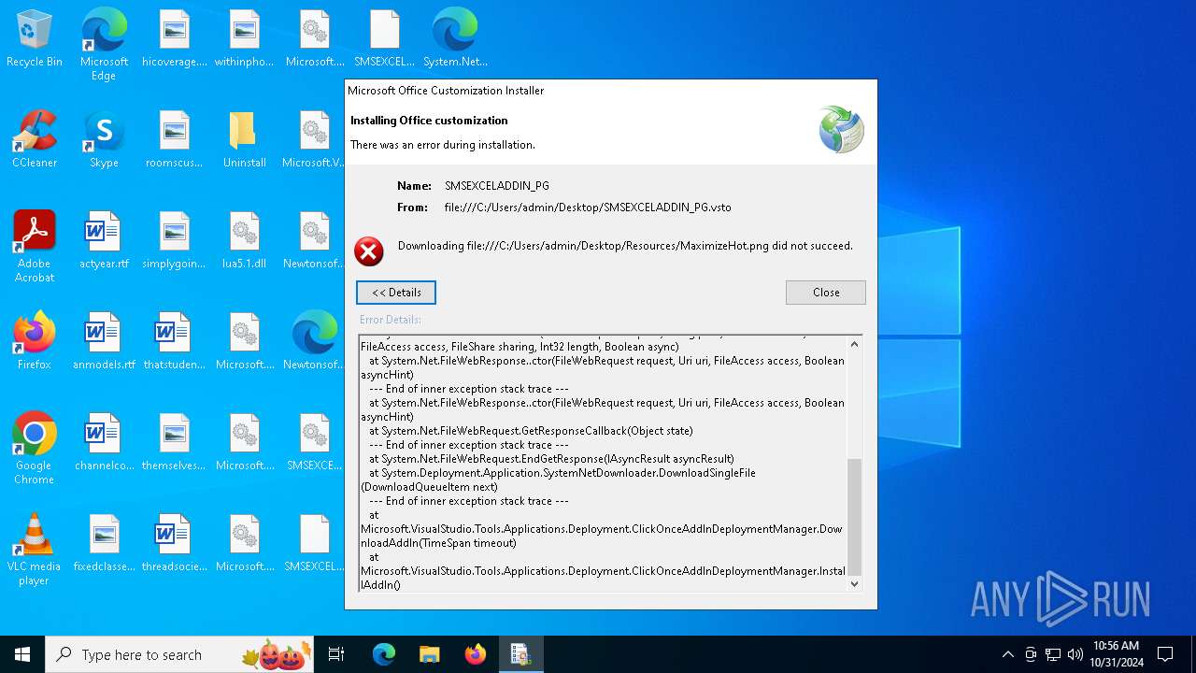Select the Newtonsof Edge-icon desktop file
Viewport: 1196px width, 673px height.
click(315, 342)
